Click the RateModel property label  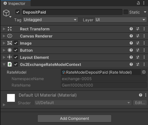click(x=16, y=72)
